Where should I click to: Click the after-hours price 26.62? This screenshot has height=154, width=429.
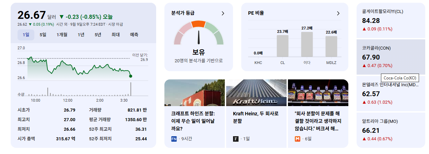(x=22, y=24)
